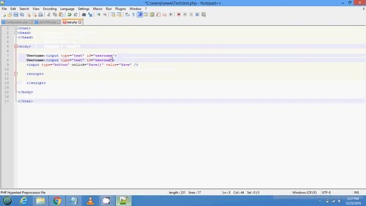
Task: Click the 'Ln : 8' status bar entry
Action: tap(226, 193)
